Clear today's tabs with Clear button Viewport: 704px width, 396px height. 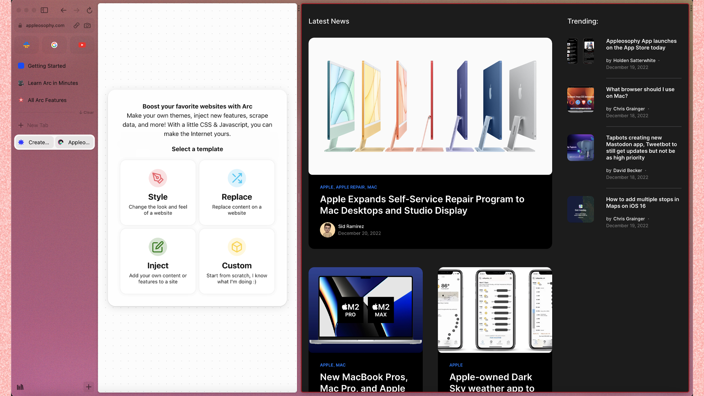point(87,113)
